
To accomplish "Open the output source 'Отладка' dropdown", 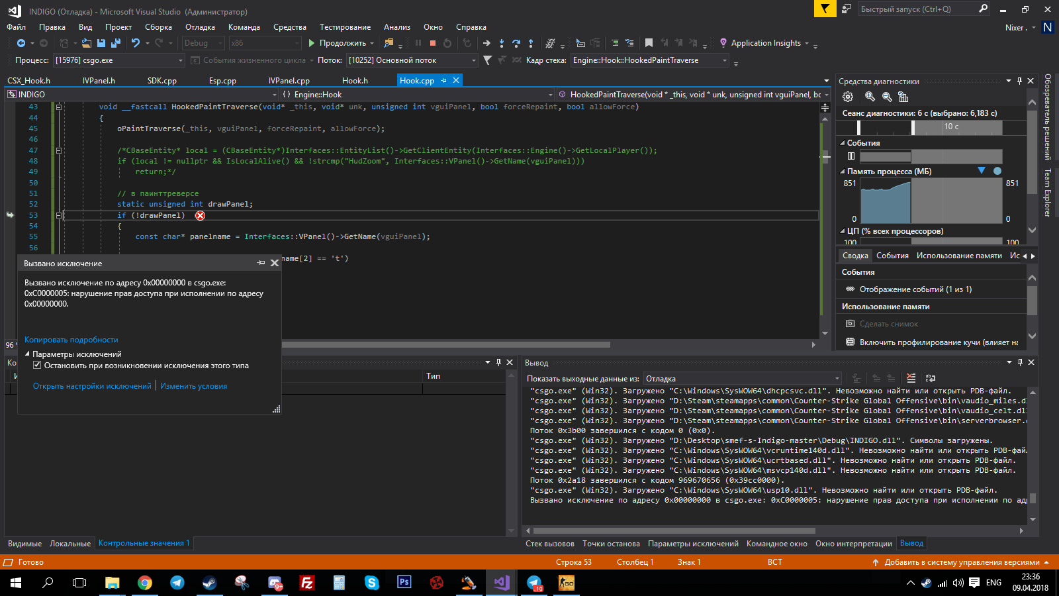I will point(837,379).
